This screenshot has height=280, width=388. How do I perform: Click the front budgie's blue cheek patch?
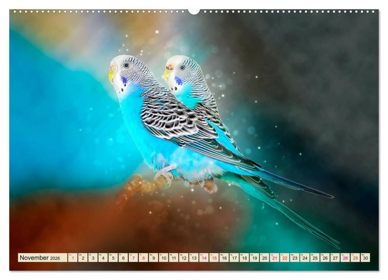pyautogui.click(x=124, y=80)
